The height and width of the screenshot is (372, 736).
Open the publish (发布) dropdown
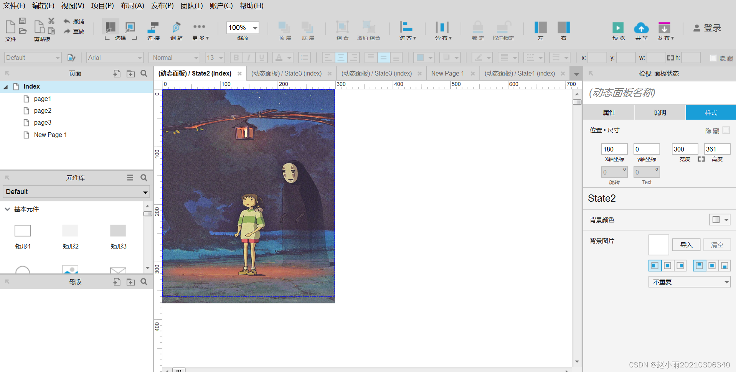665,31
